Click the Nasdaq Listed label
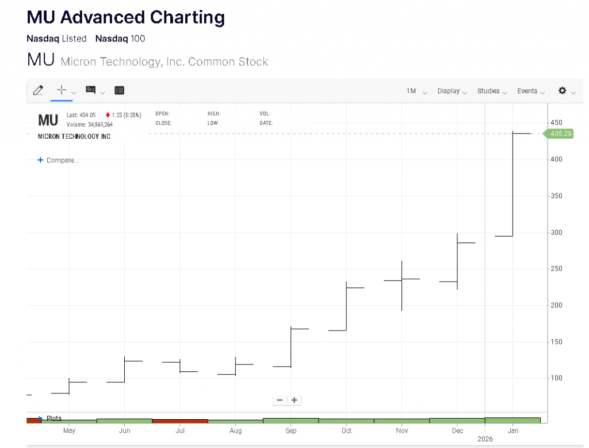The width and height of the screenshot is (589, 448). click(x=56, y=39)
